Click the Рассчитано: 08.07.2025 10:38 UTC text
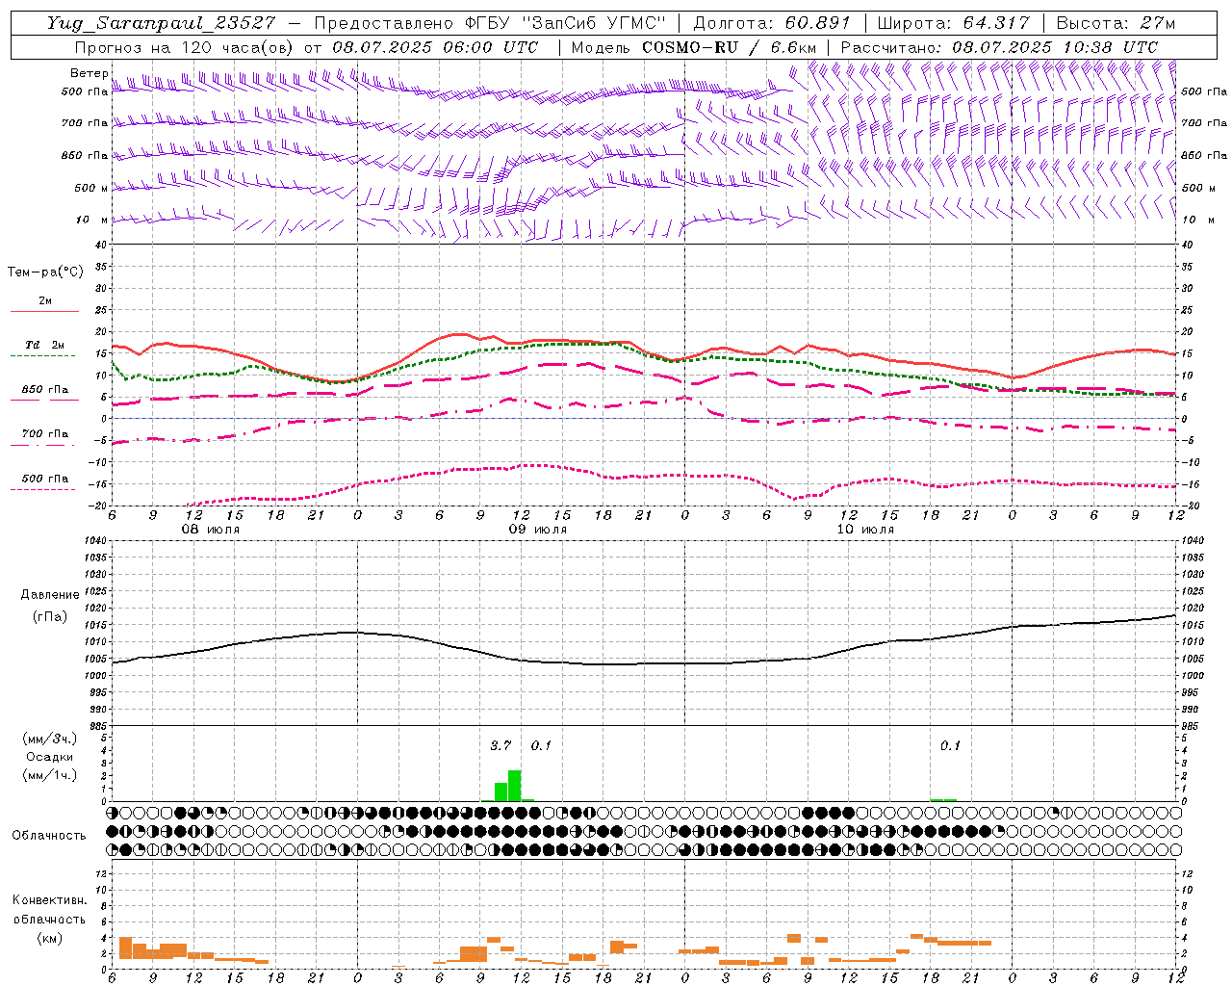Image resolution: width=1232 pixels, height=986 pixels. click(999, 47)
